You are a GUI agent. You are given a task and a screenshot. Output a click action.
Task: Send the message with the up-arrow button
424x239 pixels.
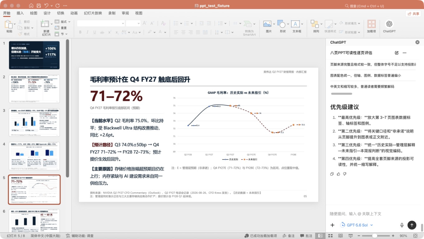(x=412, y=225)
